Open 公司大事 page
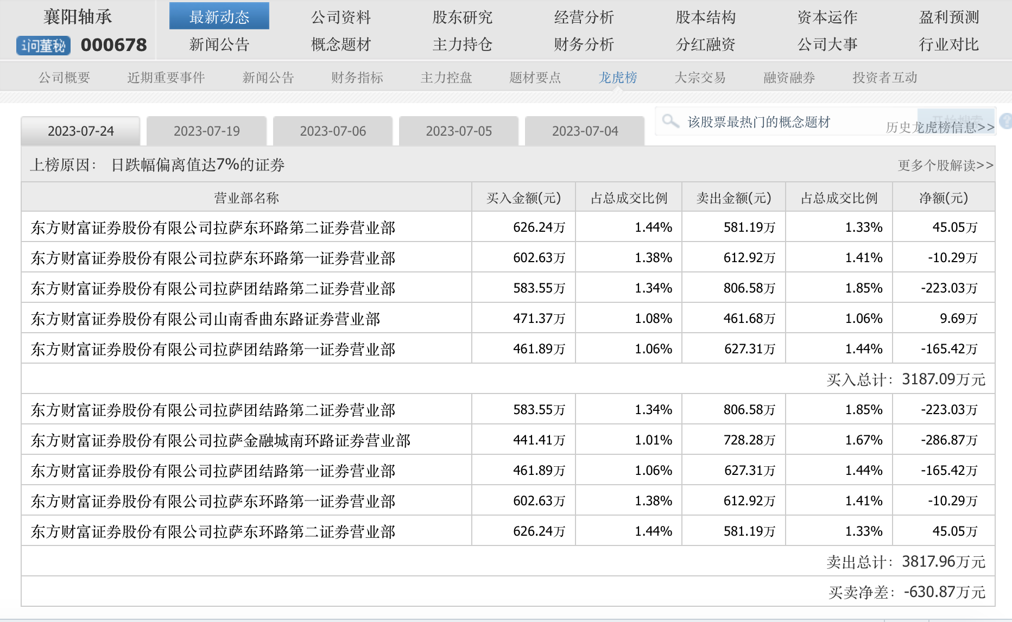Screen dimensions: 1012x622 point(827,45)
